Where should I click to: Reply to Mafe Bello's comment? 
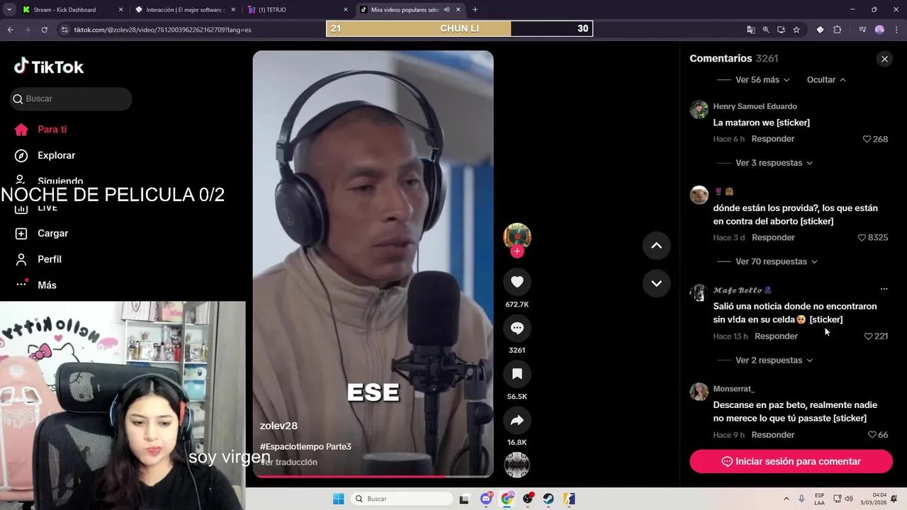click(x=776, y=336)
